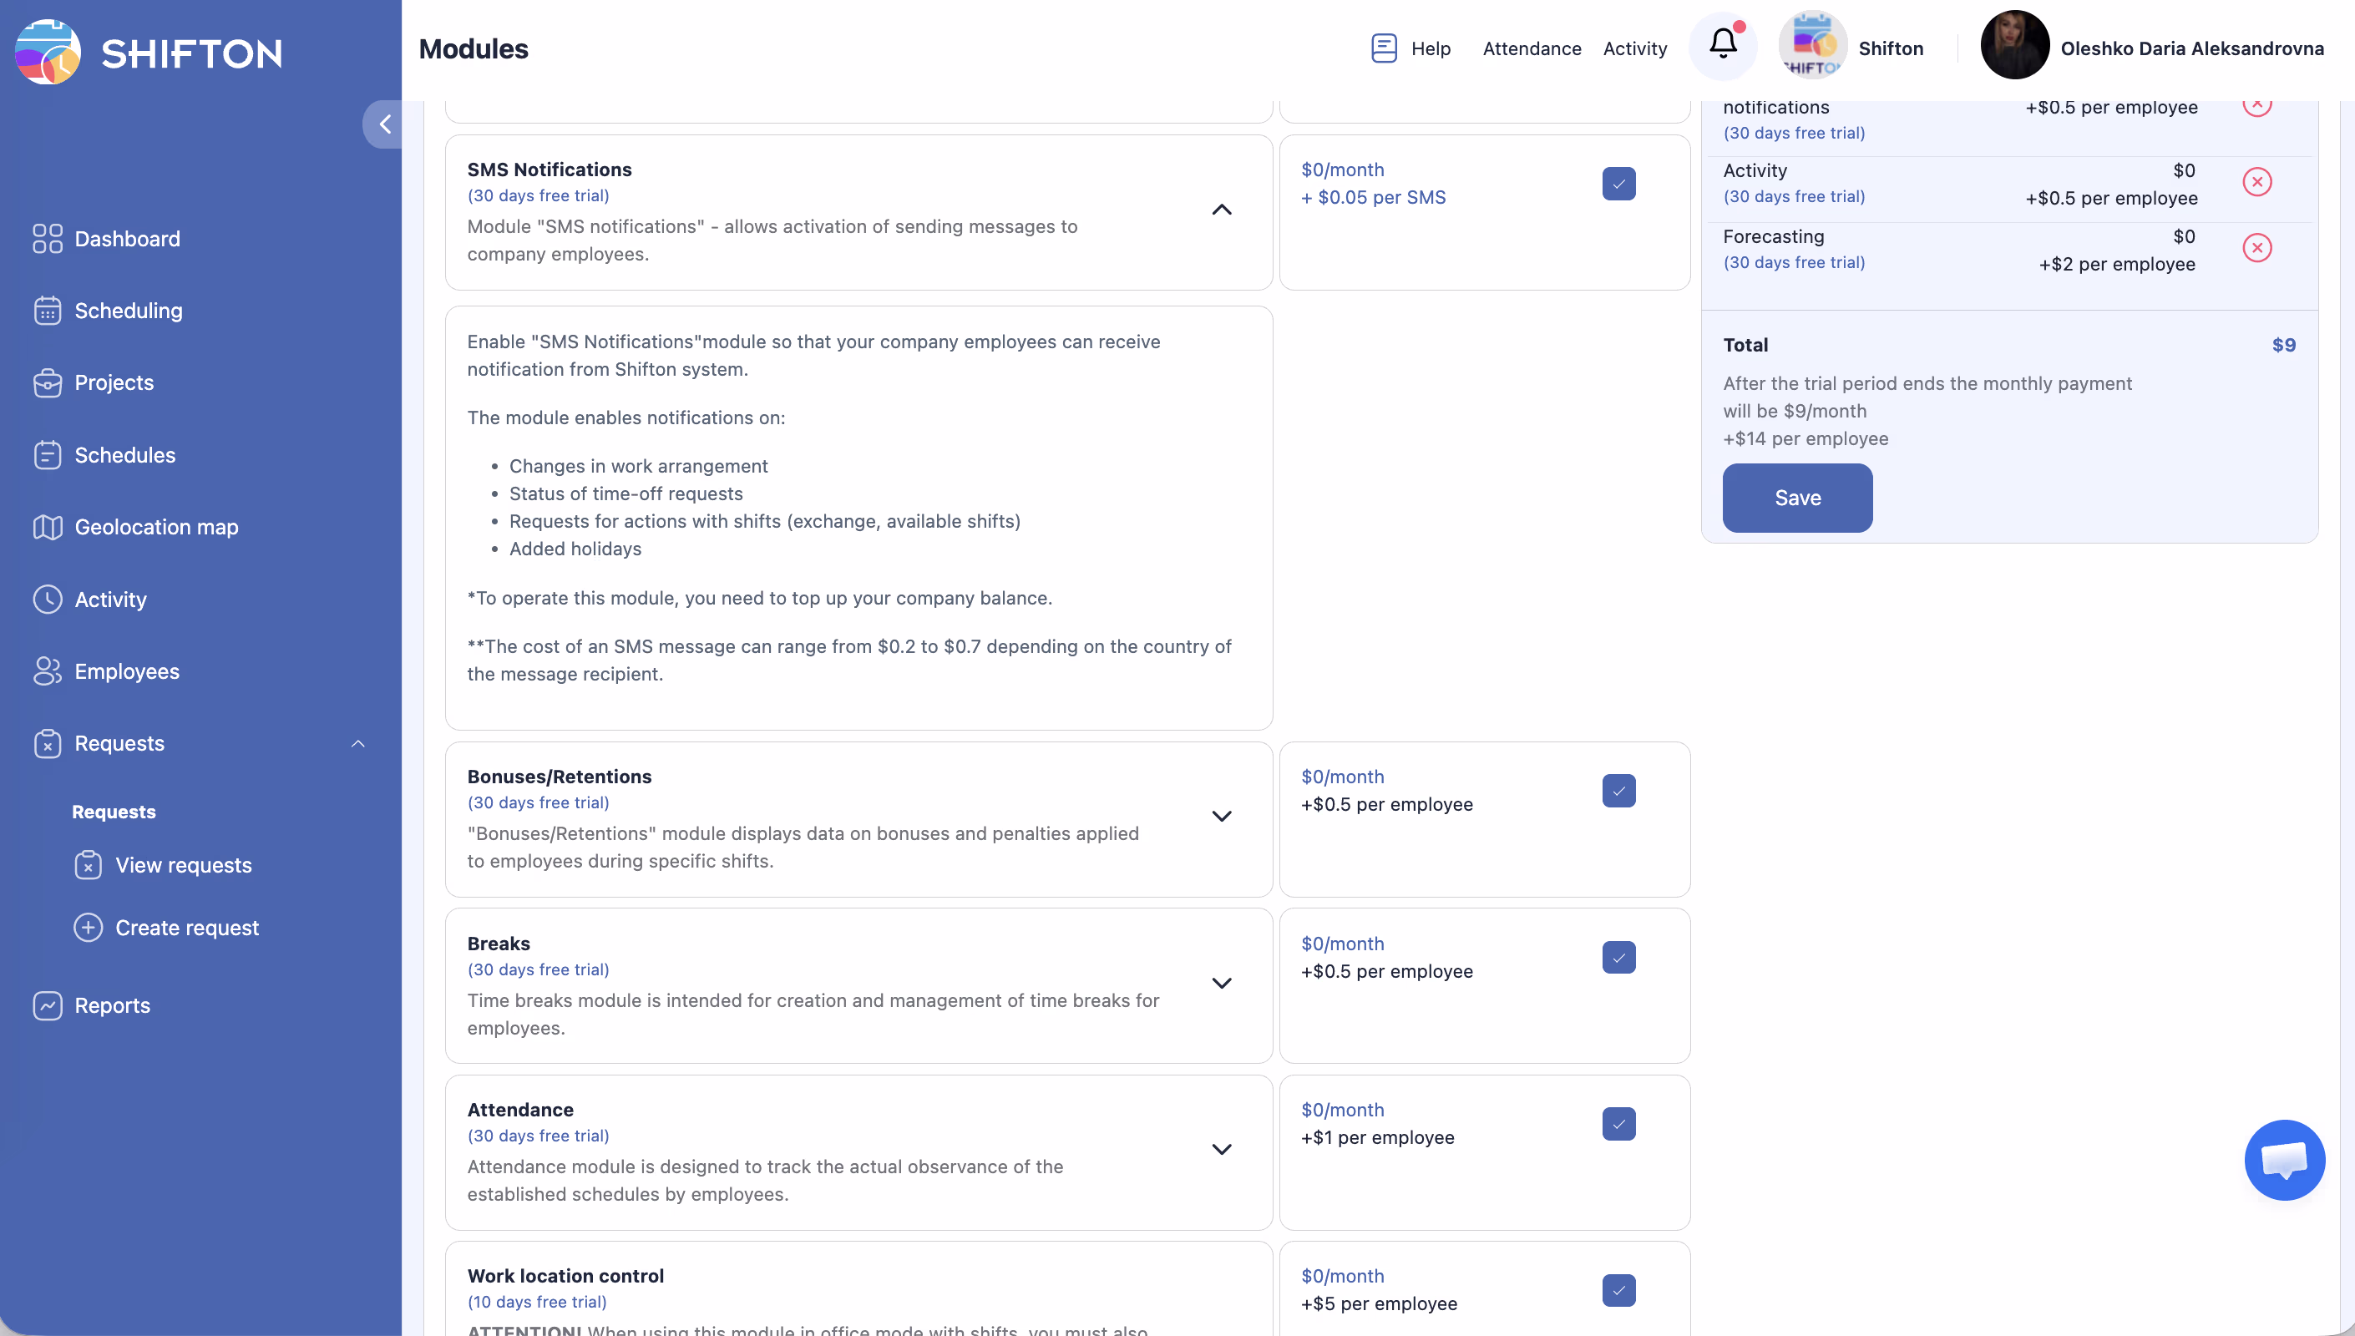Open Geolocation map from sidebar
Image resolution: width=2355 pixels, height=1336 pixels.
[156, 527]
